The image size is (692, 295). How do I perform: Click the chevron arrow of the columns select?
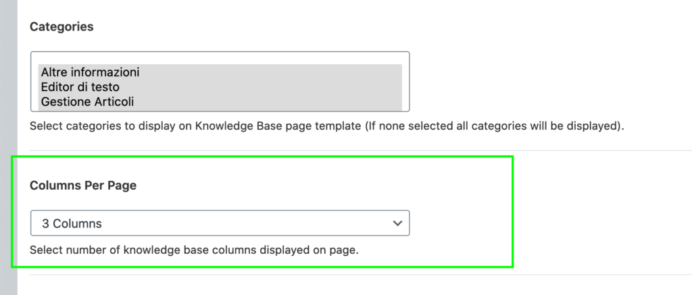[x=397, y=223]
